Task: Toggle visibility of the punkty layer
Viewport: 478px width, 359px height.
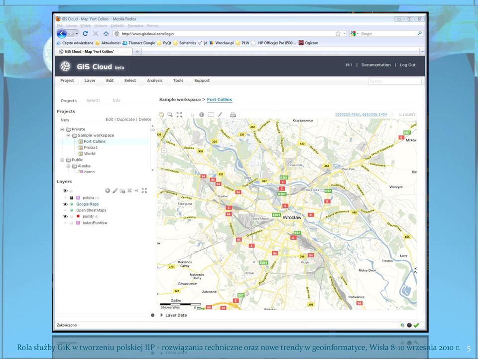Action: coord(65,216)
